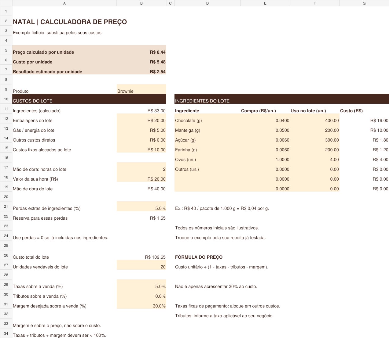Click the labor hours cell showing 2
This screenshot has height=338, width=389.
141,167
